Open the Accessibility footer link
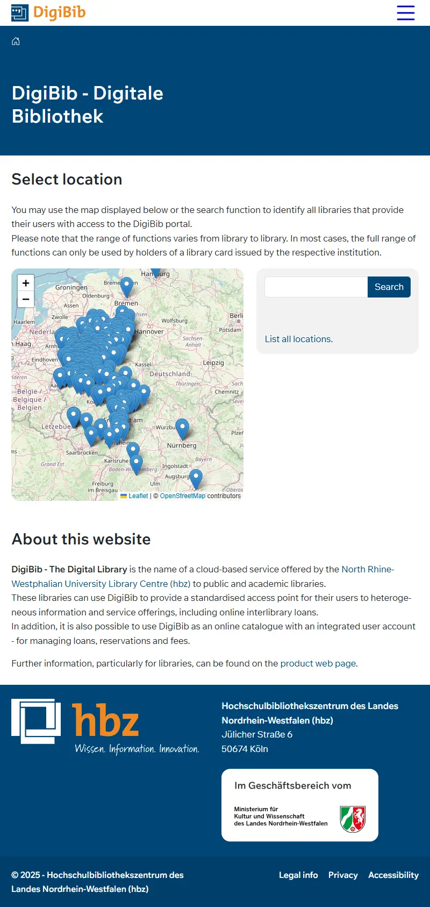The height and width of the screenshot is (907, 430). click(393, 875)
